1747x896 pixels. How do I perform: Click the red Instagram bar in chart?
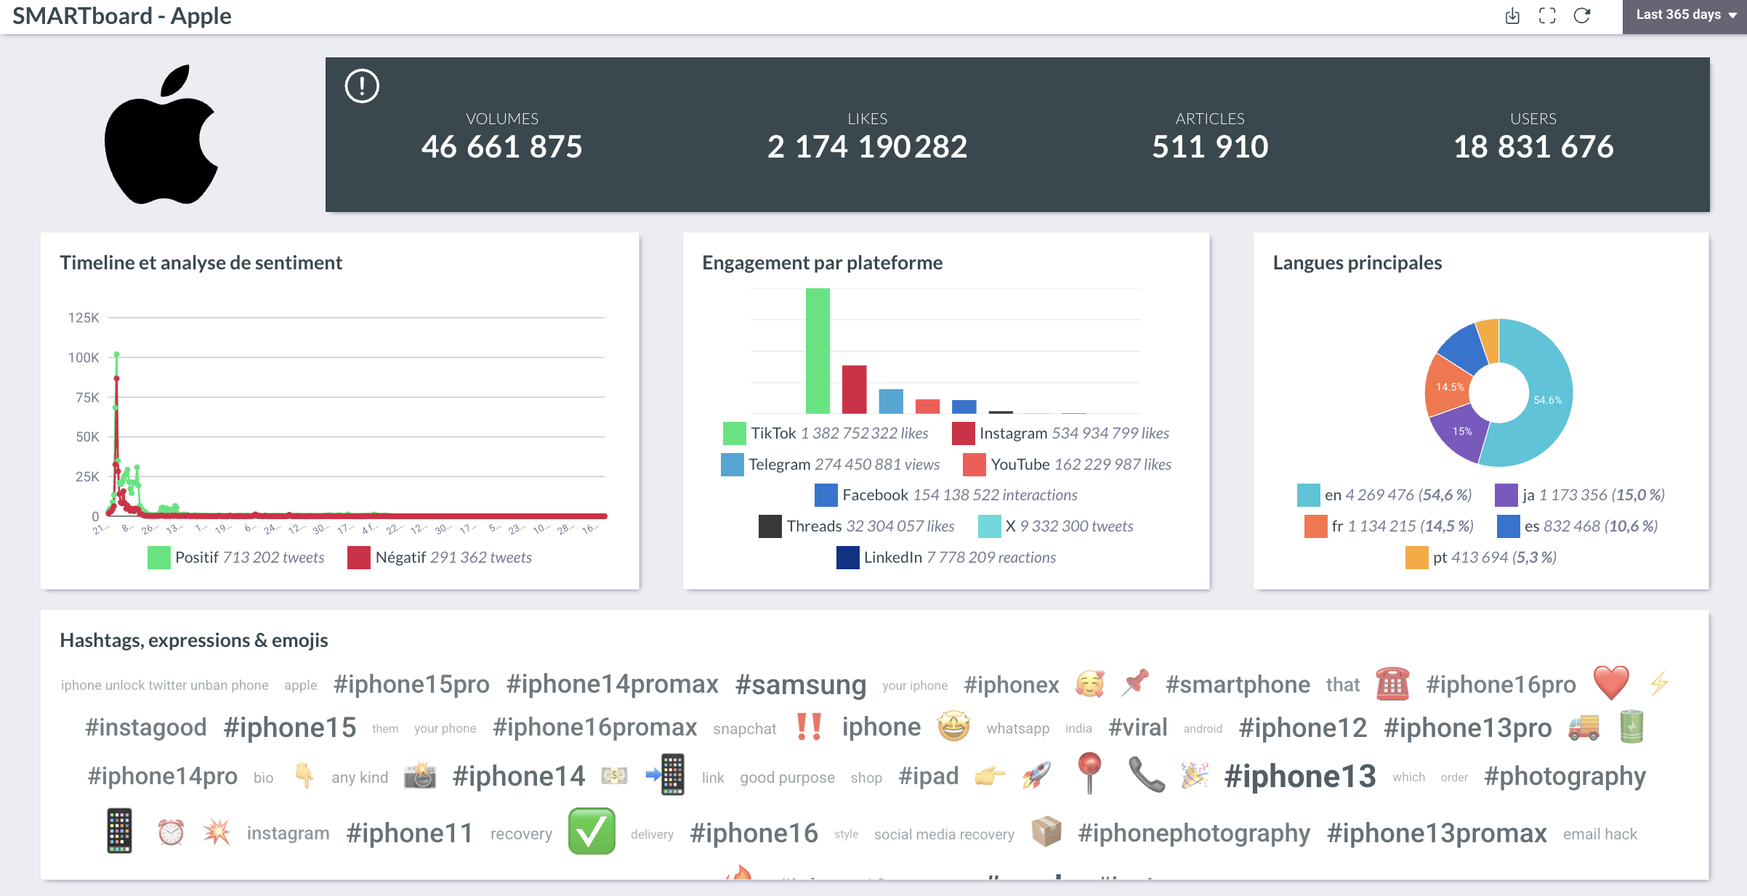pos(855,390)
